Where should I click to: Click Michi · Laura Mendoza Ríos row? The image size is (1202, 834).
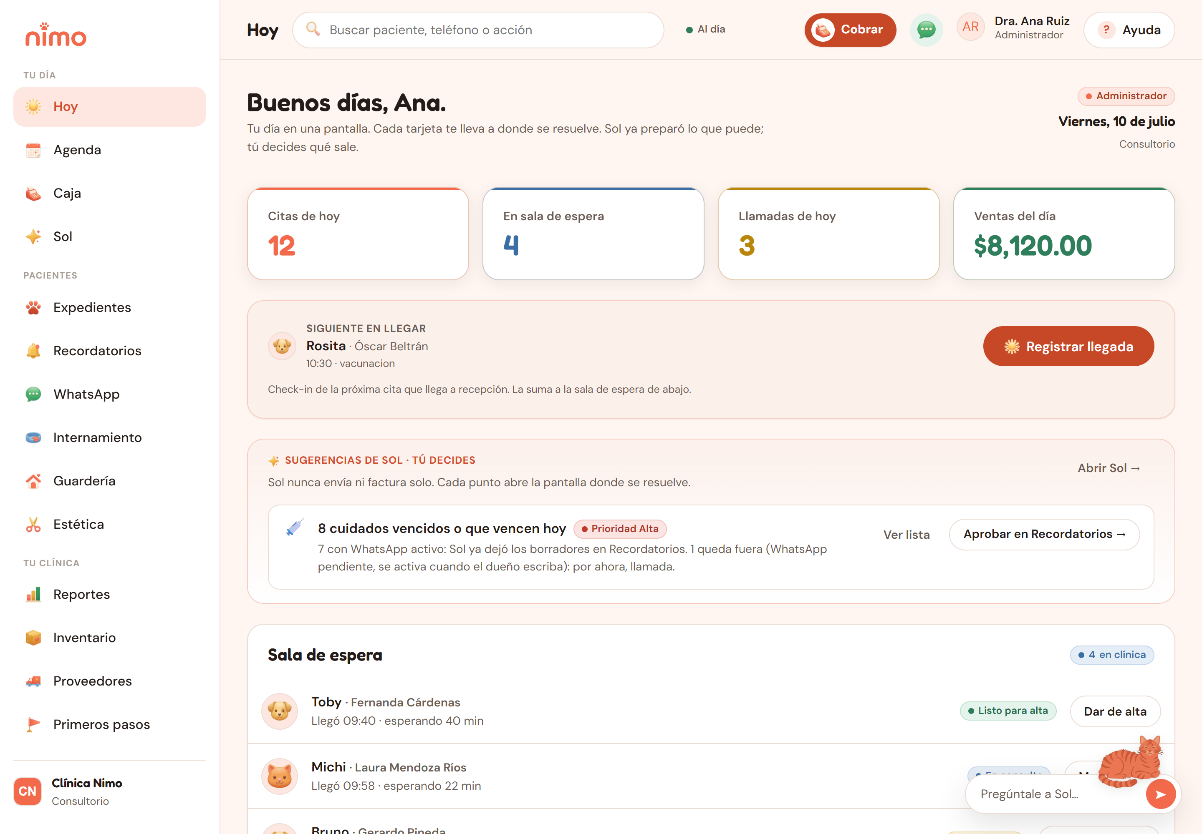click(711, 776)
